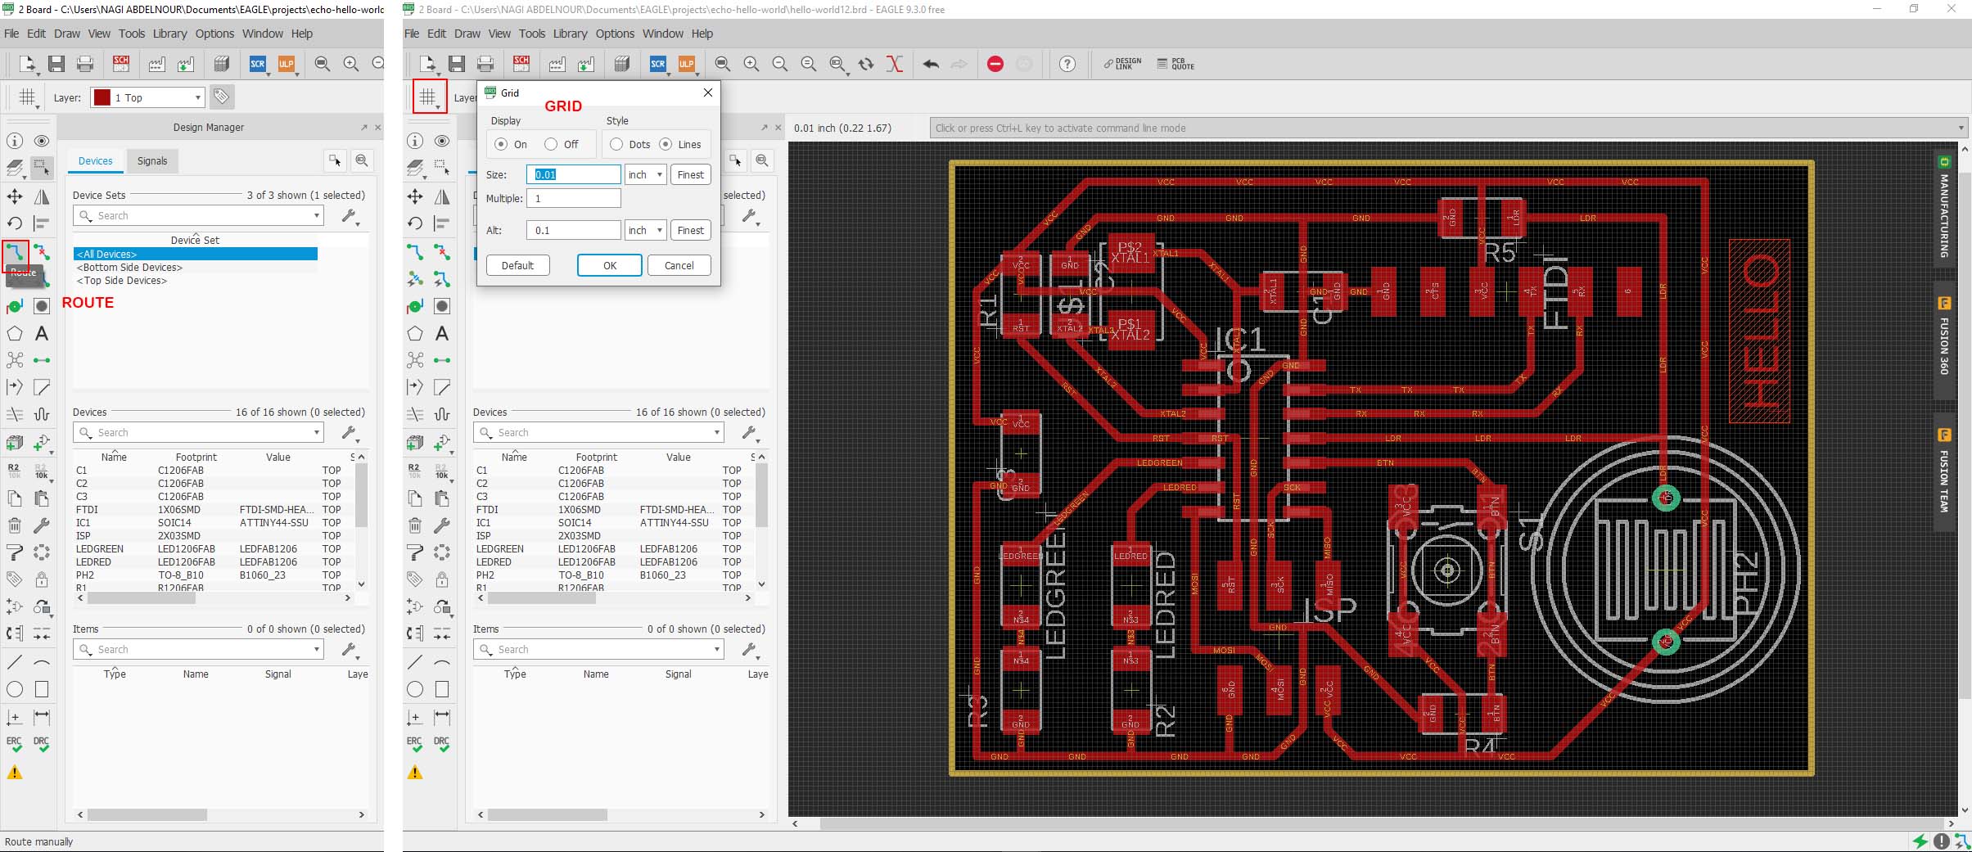
Task: Click the Multiple input field
Action: click(x=573, y=198)
